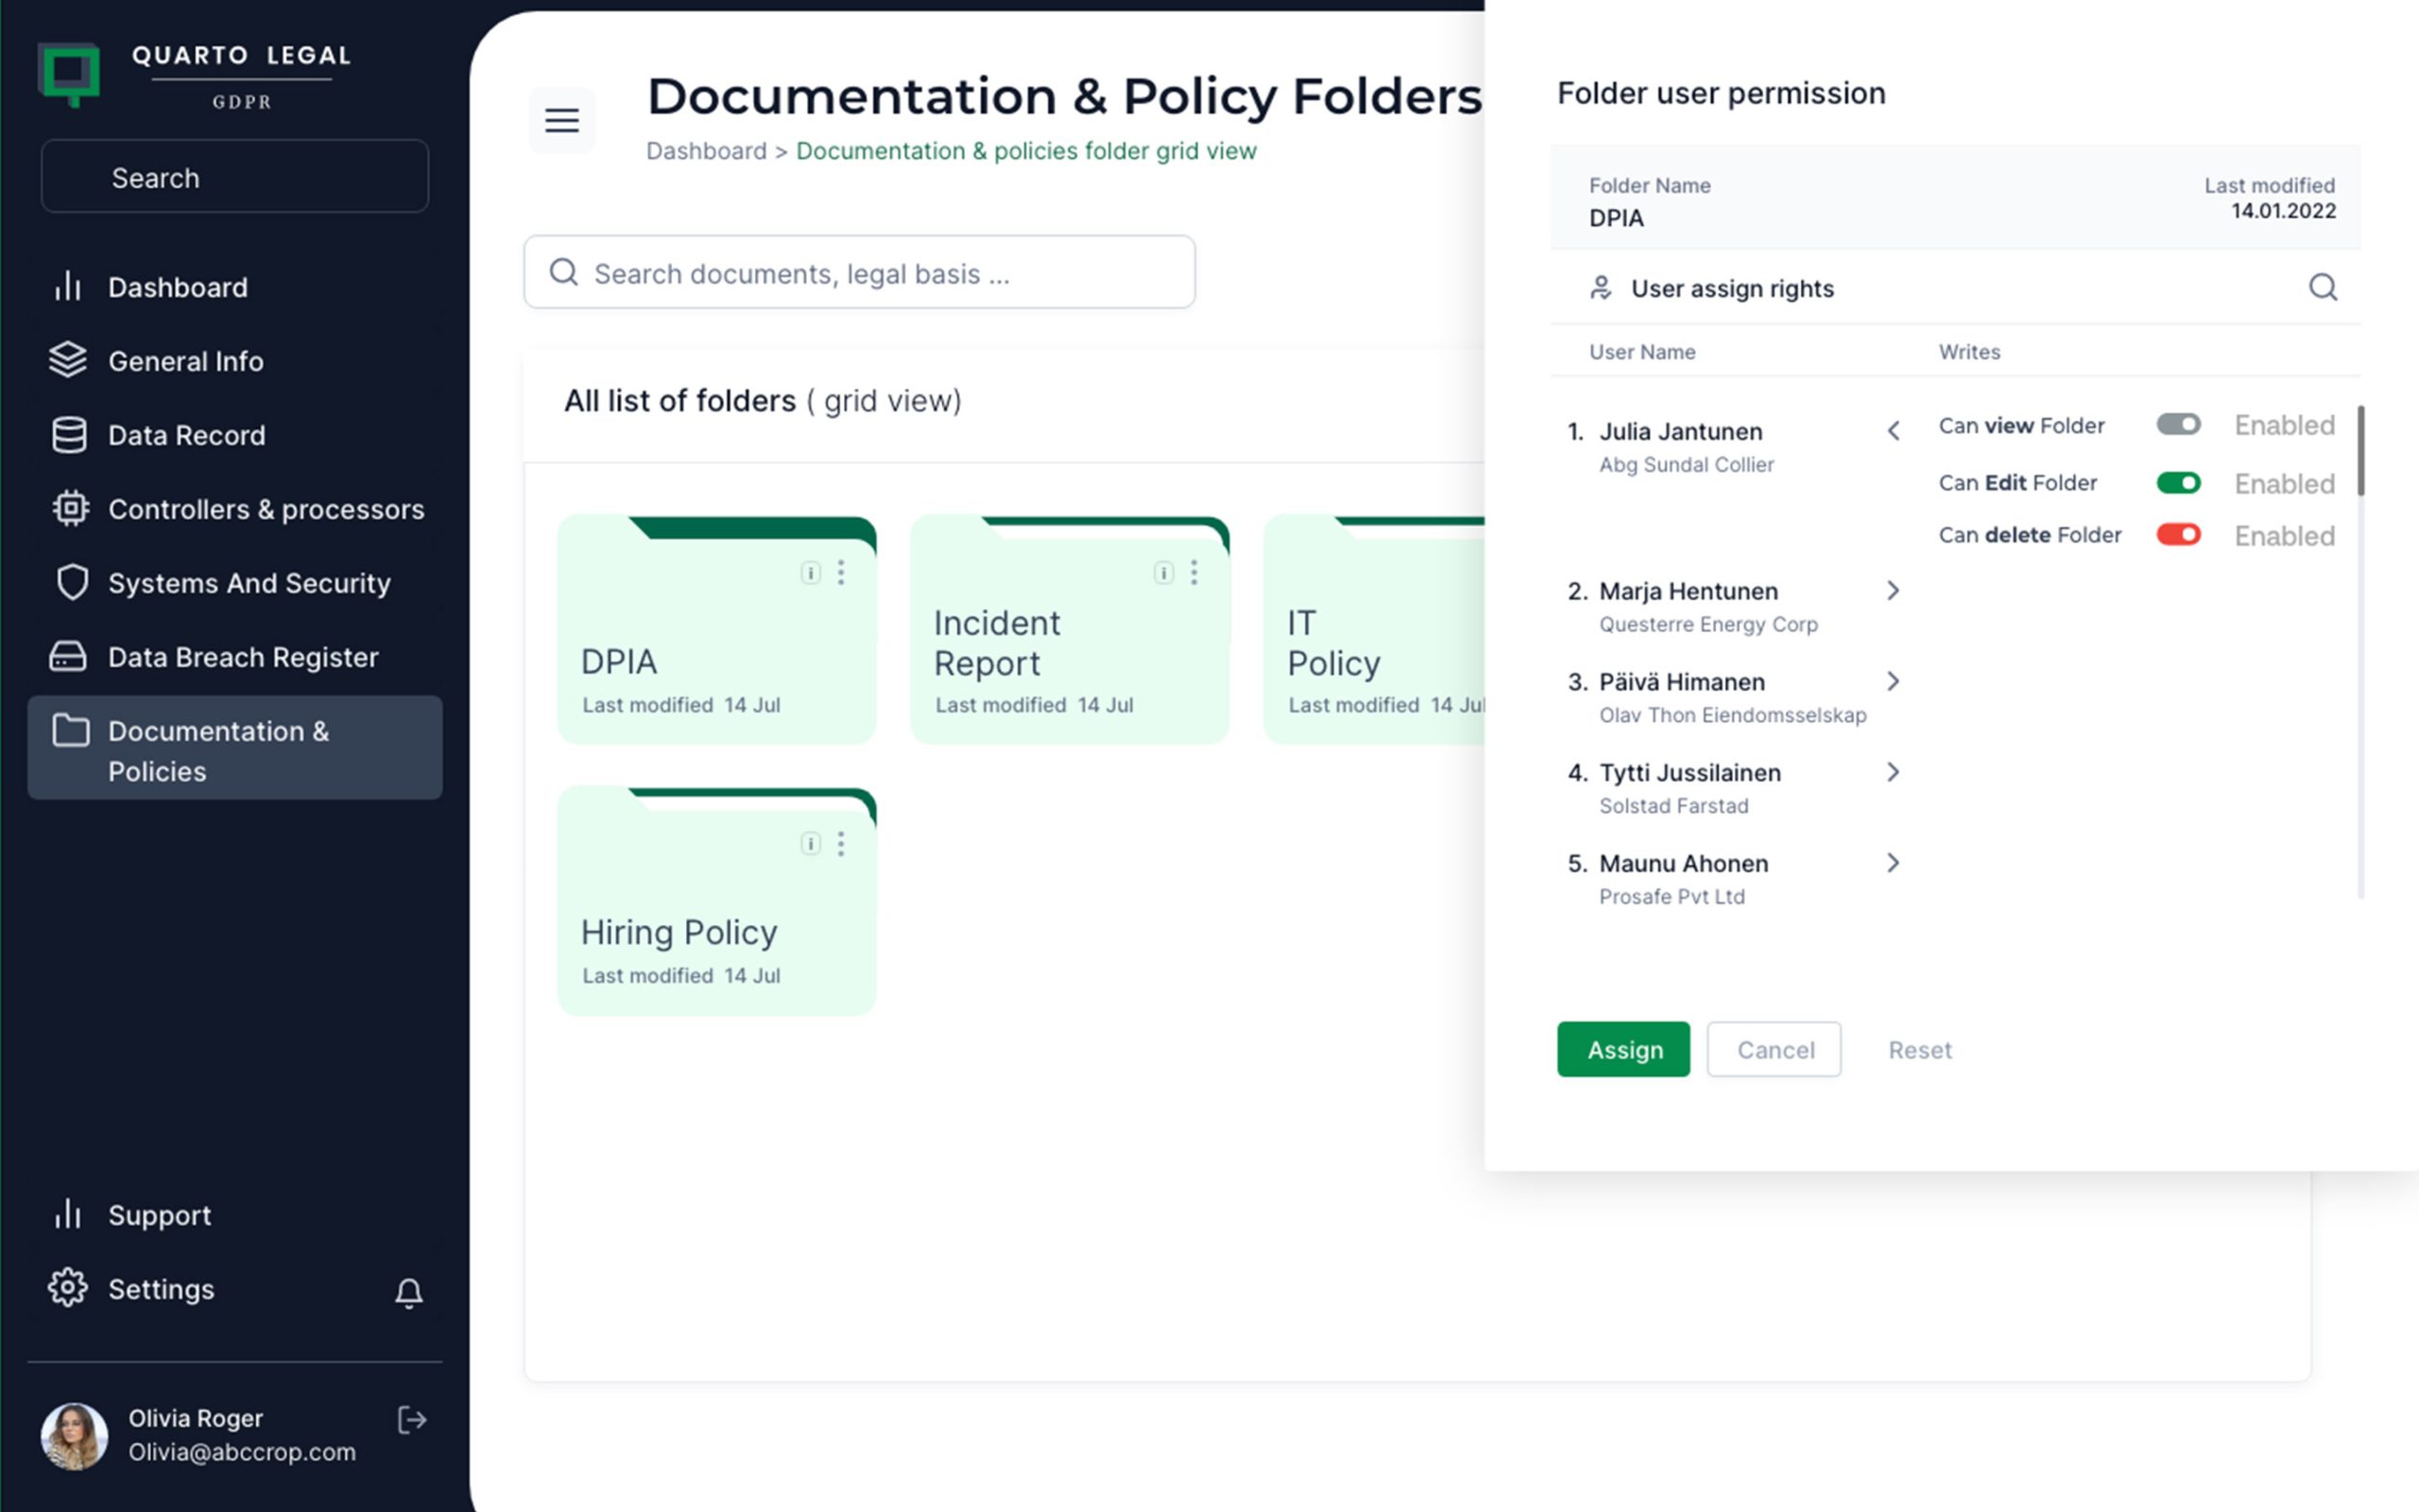Expand permissions for Tytti Jussilainen
The height and width of the screenshot is (1512, 2419).
click(x=1893, y=772)
